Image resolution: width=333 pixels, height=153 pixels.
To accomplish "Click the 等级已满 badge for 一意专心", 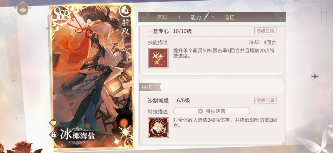I will pos(265,31).
